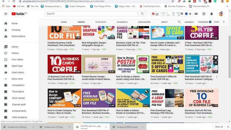Open the browser address bar

(94, 1)
